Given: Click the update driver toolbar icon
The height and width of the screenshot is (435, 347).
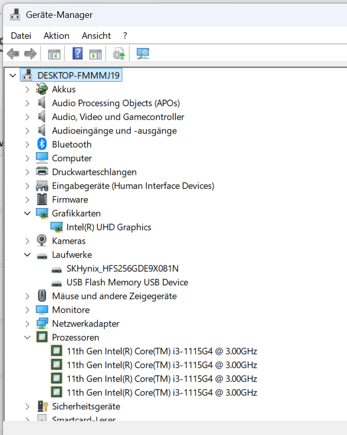Looking at the screenshot, I should tap(119, 54).
